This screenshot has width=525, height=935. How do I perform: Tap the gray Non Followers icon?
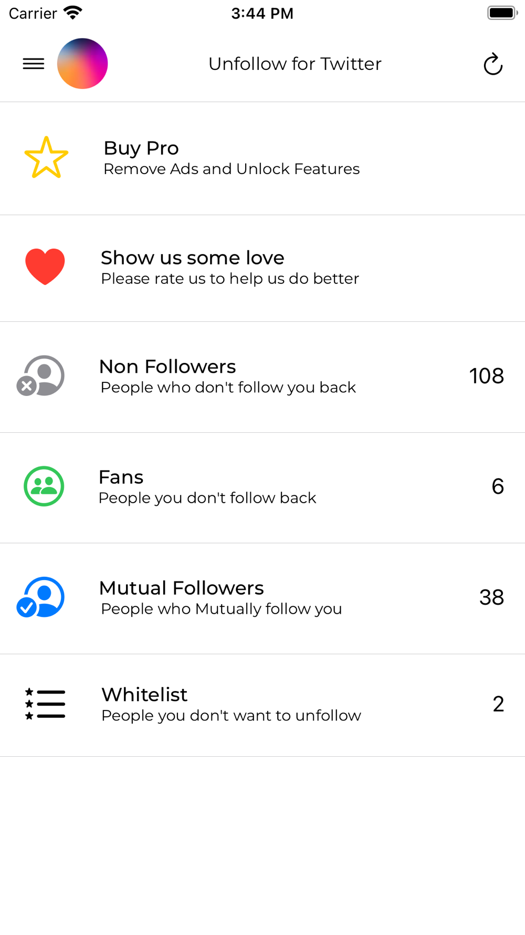(41, 375)
